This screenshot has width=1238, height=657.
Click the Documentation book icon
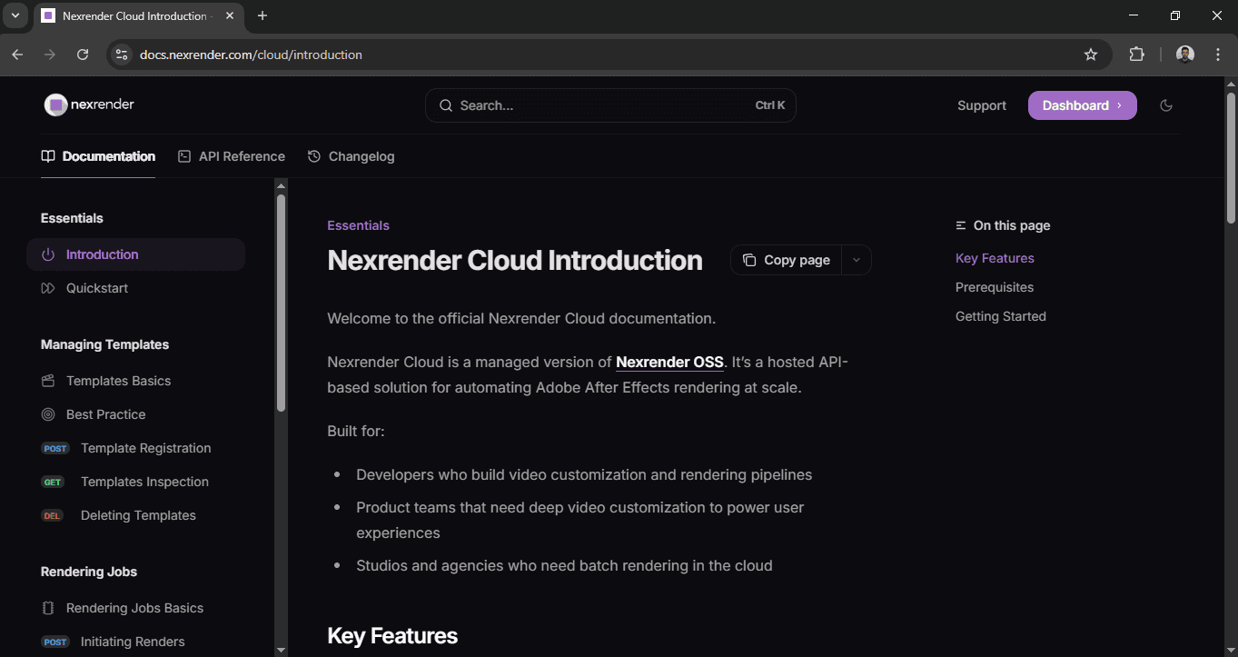pyautogui.click(x=46, y=155)
